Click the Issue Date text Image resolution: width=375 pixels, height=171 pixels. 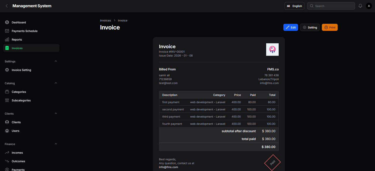coord(176,56)
